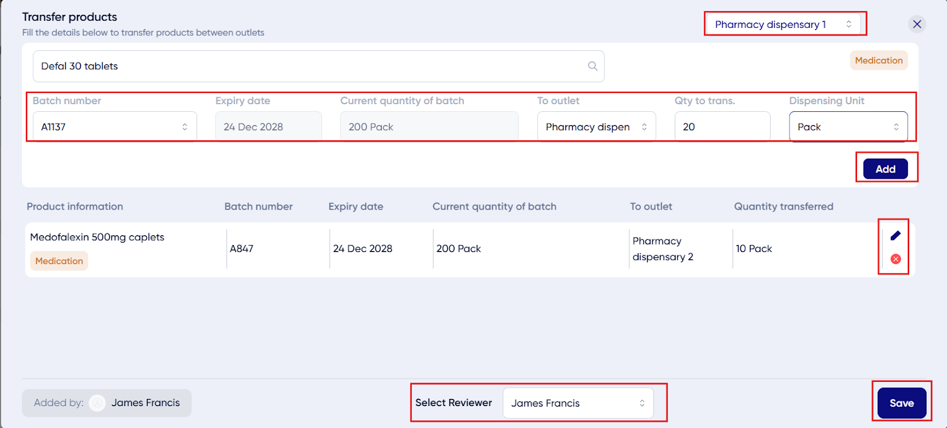Click 10 Pack quantity transferred cell

click(754, 249)
